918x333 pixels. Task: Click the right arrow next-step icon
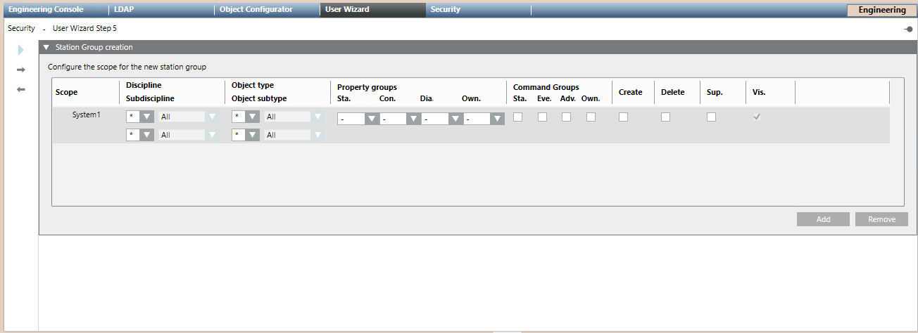(21, 70)
